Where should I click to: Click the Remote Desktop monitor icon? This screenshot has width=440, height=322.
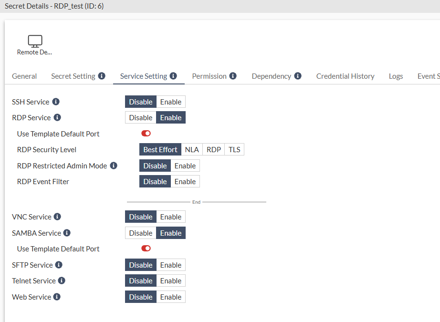coord(35,42)
